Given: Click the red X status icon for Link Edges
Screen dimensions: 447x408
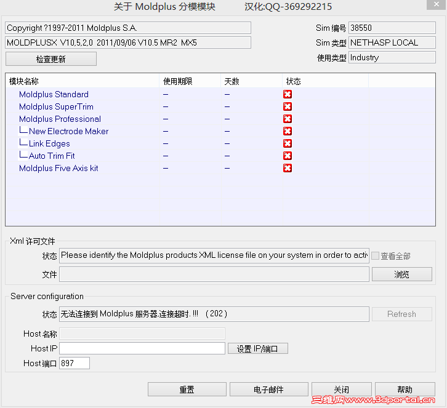Looking at the screenshot, I should point(288,143).
